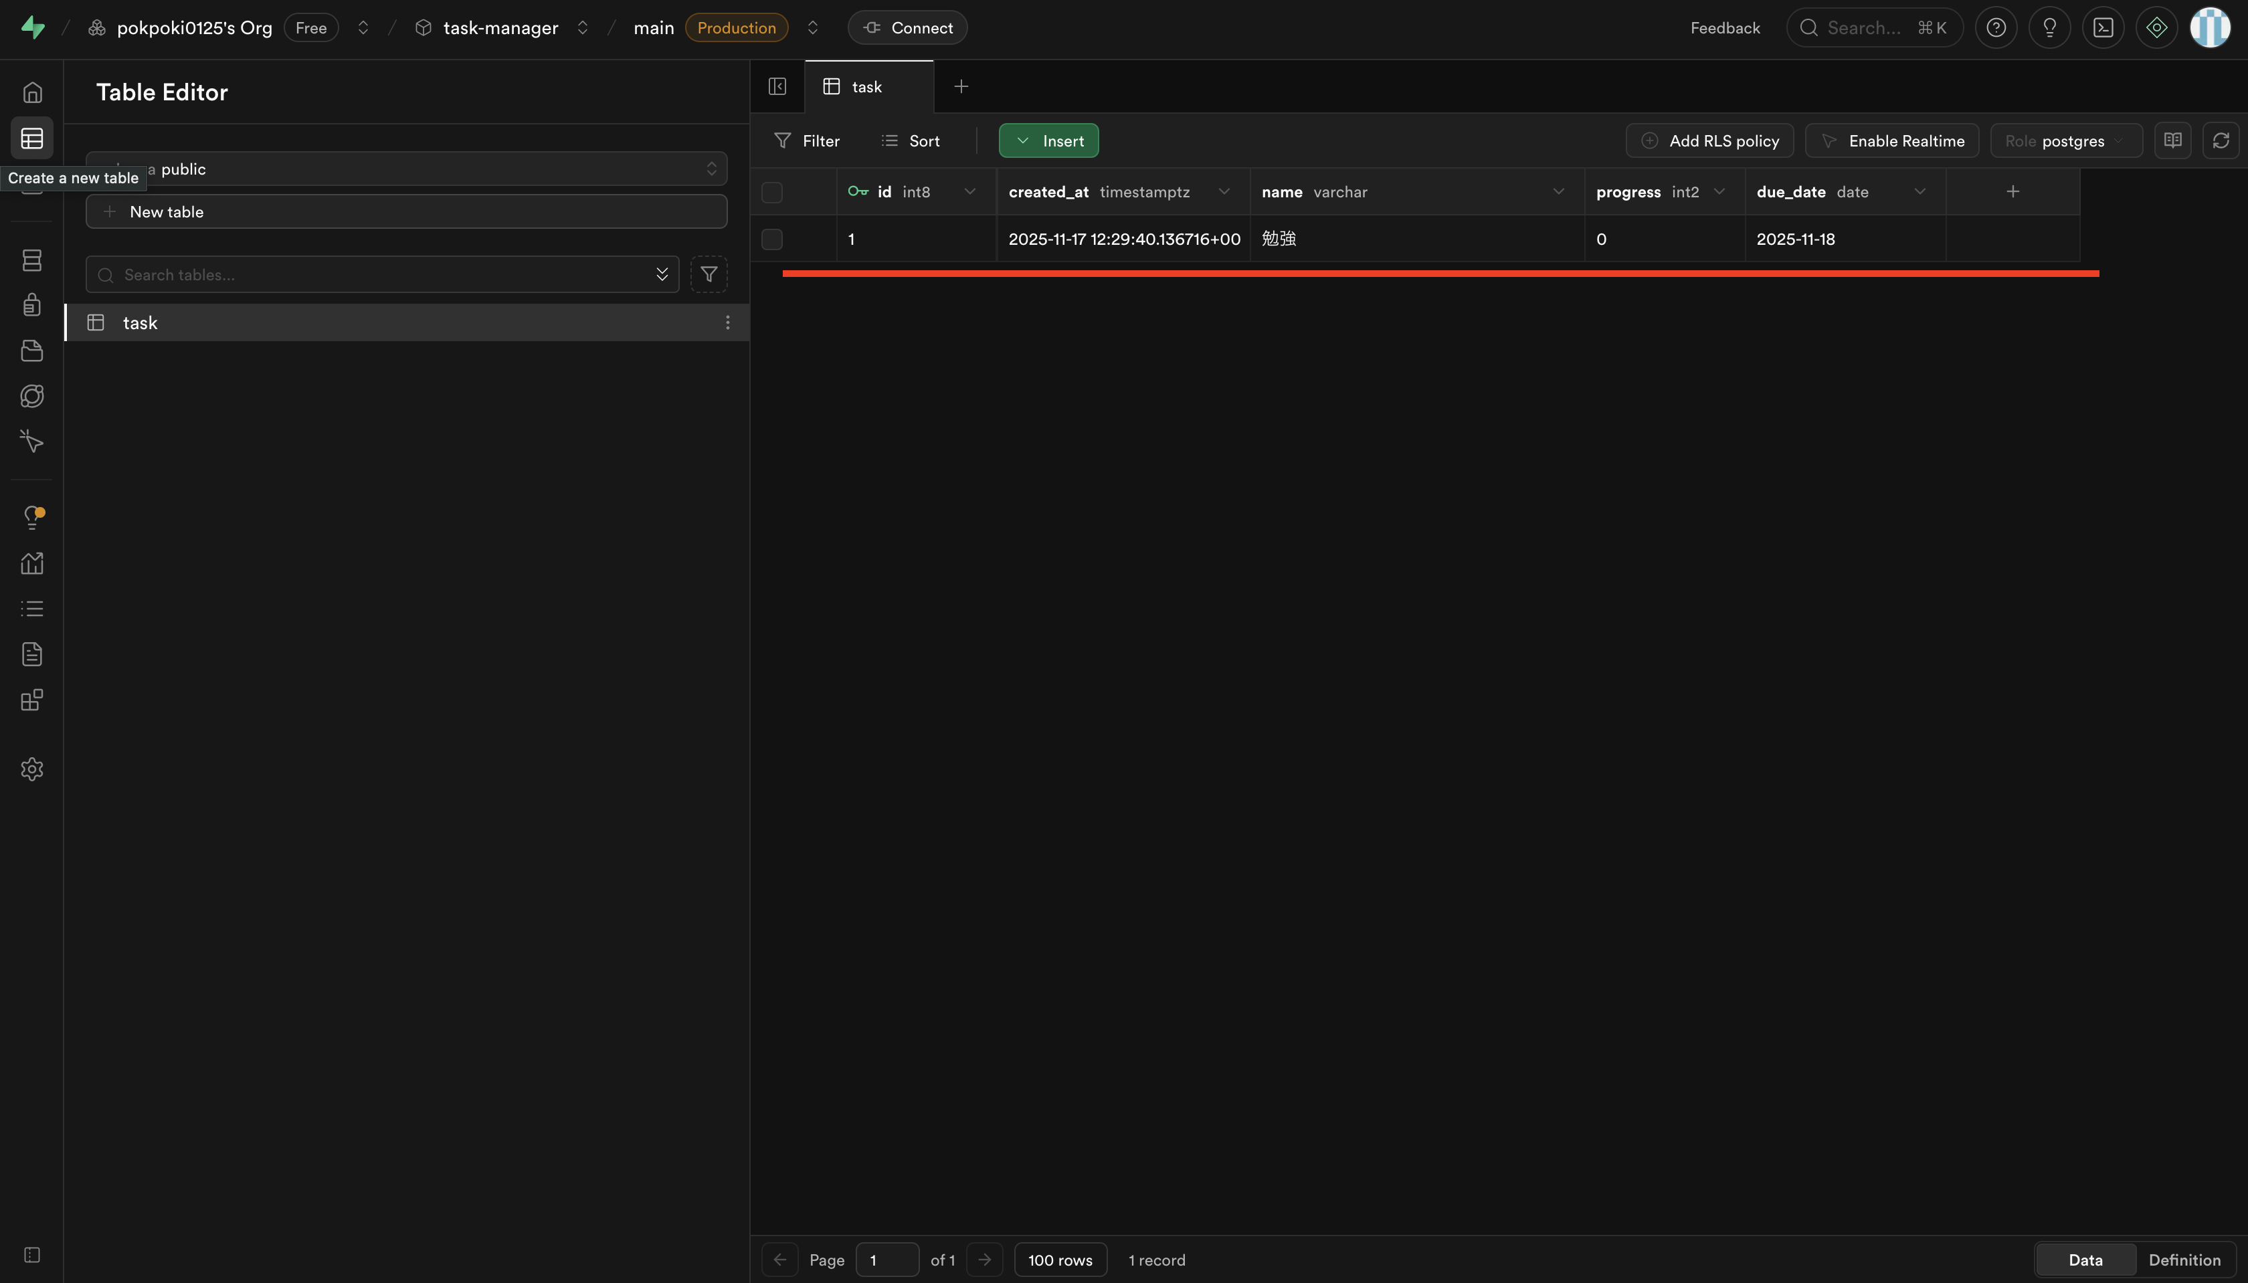Screen dimensions: 2248x1283
Task: Click the New table button
Action: (x=406, y=212)
